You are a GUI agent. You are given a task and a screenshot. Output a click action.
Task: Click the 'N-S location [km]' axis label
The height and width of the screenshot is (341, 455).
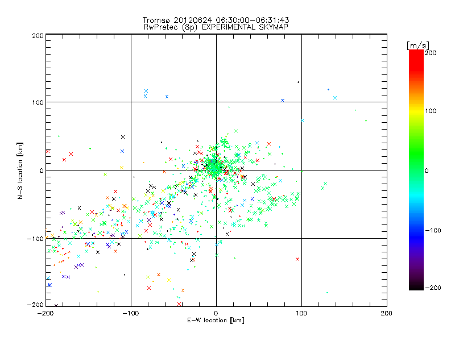point(20,170)
